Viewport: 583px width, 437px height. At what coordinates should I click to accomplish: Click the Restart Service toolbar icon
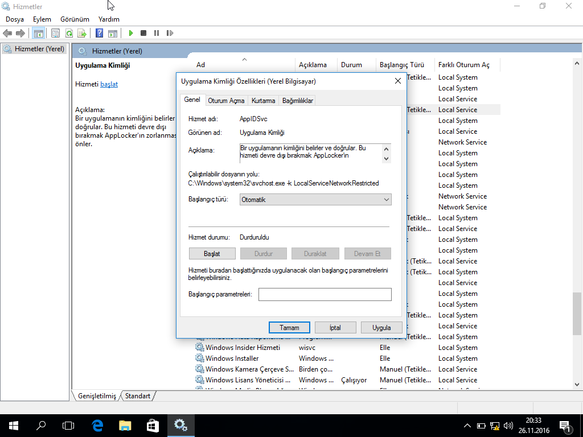click(170, 33)
